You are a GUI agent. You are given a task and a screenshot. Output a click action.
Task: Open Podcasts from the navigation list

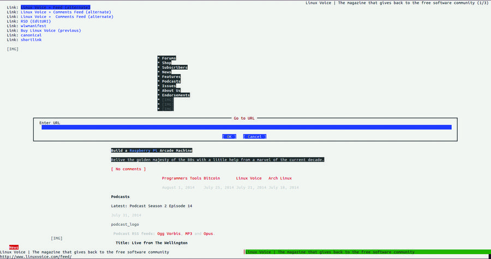pos(171,81)
